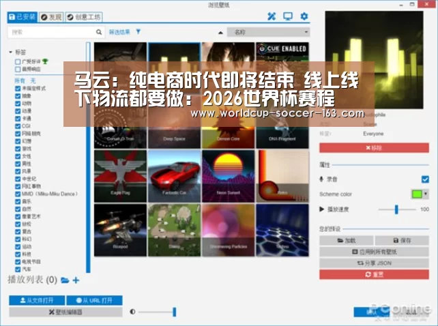Click the 保存 save preset button
The image size is (438, 326).
click(402, 240)
